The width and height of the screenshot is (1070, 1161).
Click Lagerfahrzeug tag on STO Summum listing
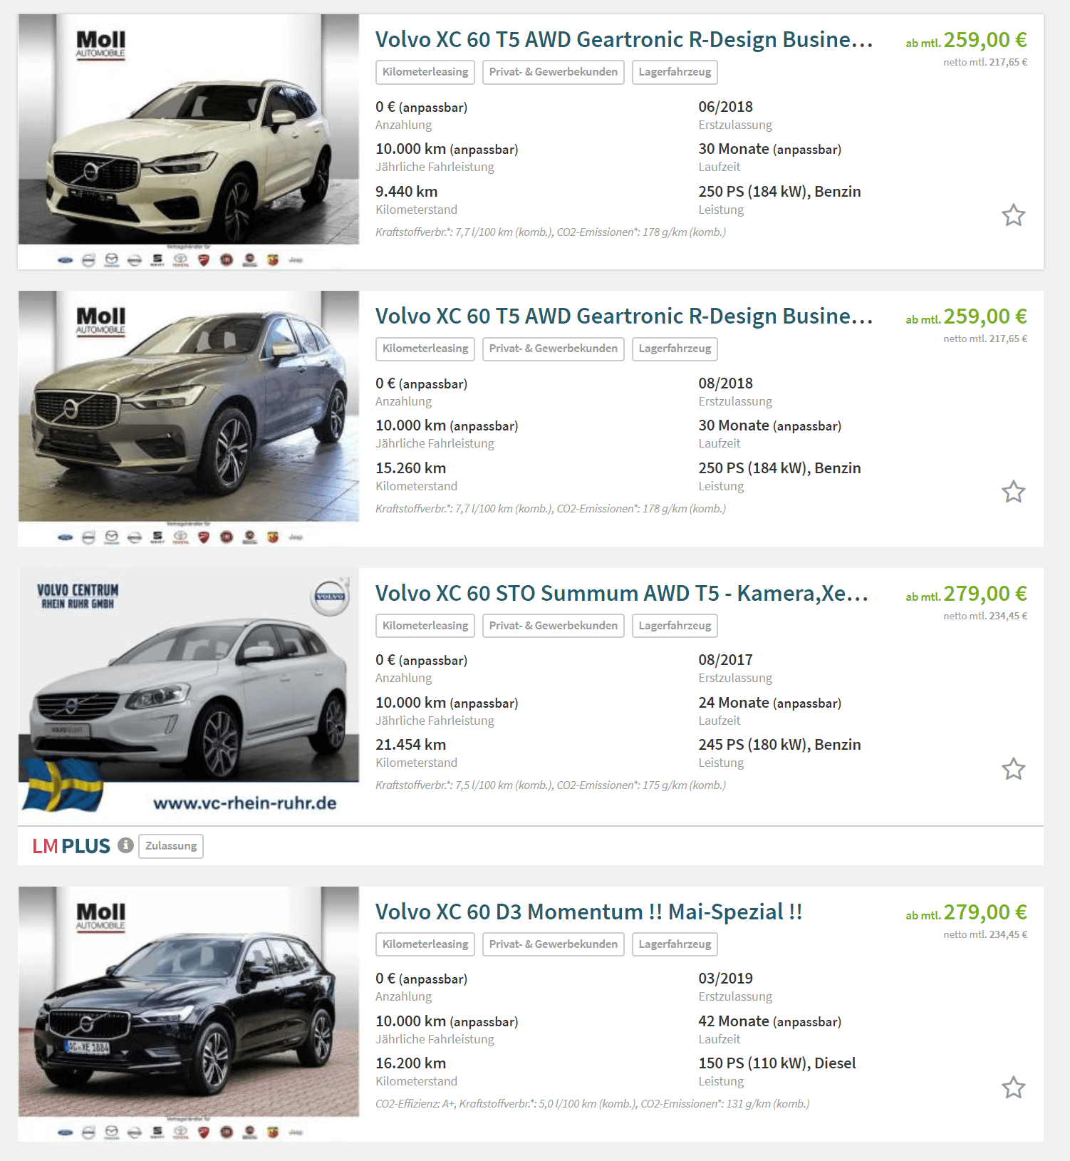675,626
